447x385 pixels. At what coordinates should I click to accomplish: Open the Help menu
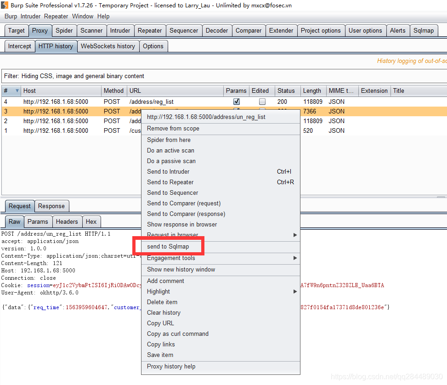click(x=103, y=16)
